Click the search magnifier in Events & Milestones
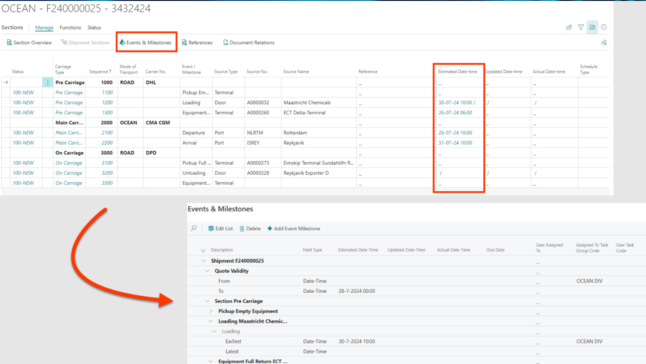Image resolution: width=646 pixels, height=364 pixels. click(194, 229)
